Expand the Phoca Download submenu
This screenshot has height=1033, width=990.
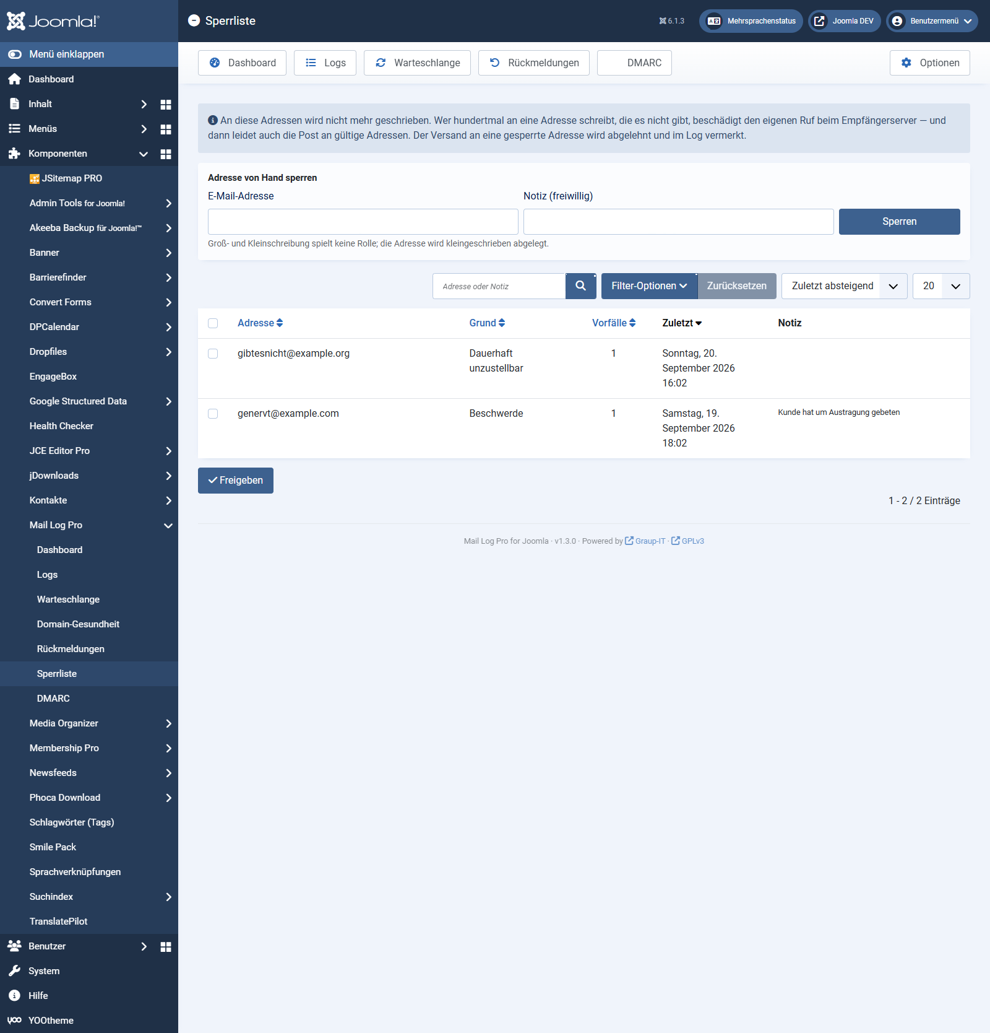click(x=168, y=798)
